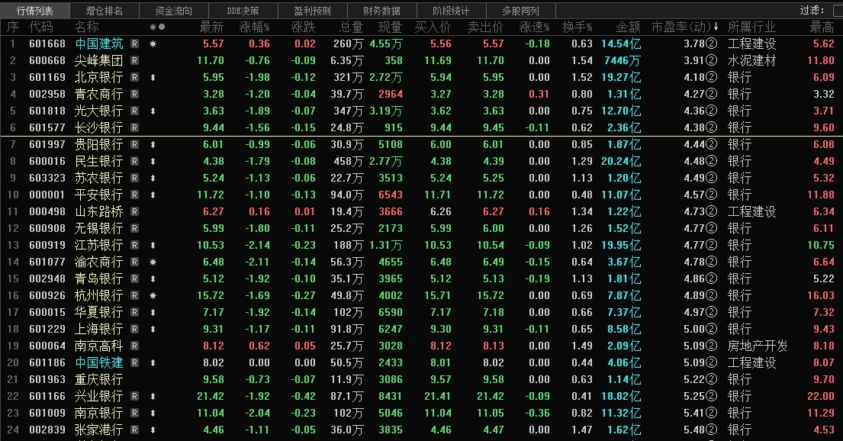Click the R icon beside 南京高科
843x441 pixels.
134,346
